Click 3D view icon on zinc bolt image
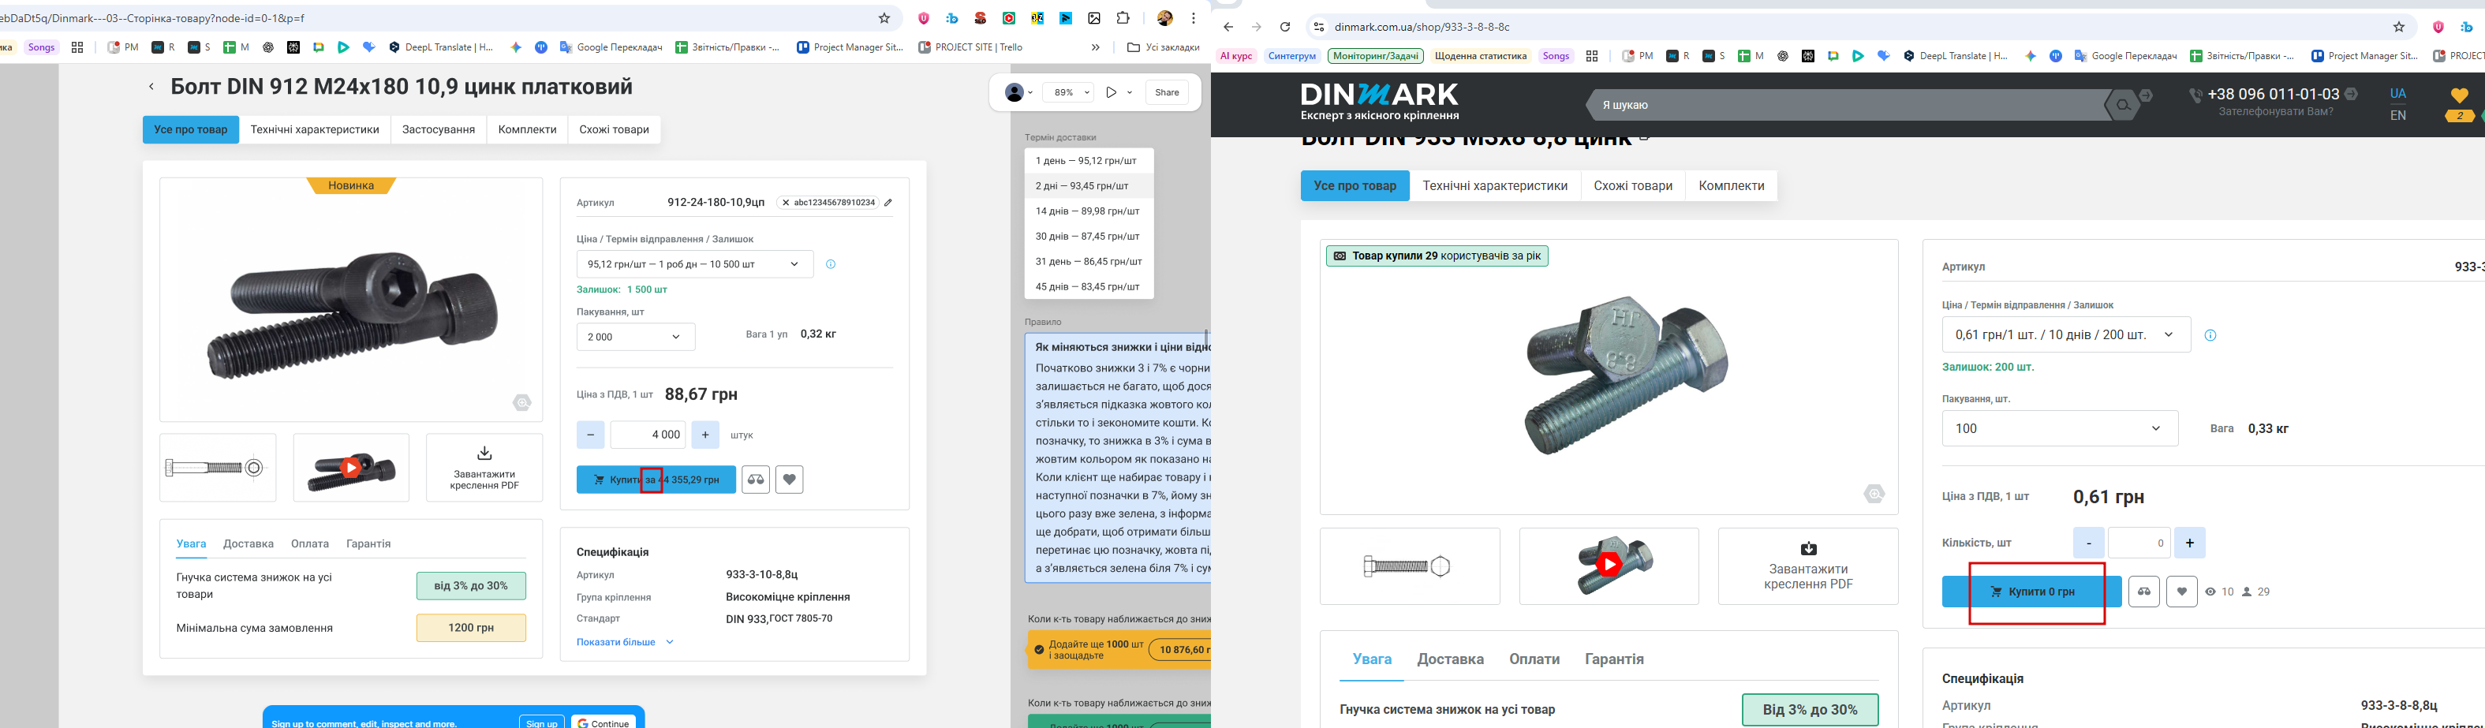 coord(1874,494)
